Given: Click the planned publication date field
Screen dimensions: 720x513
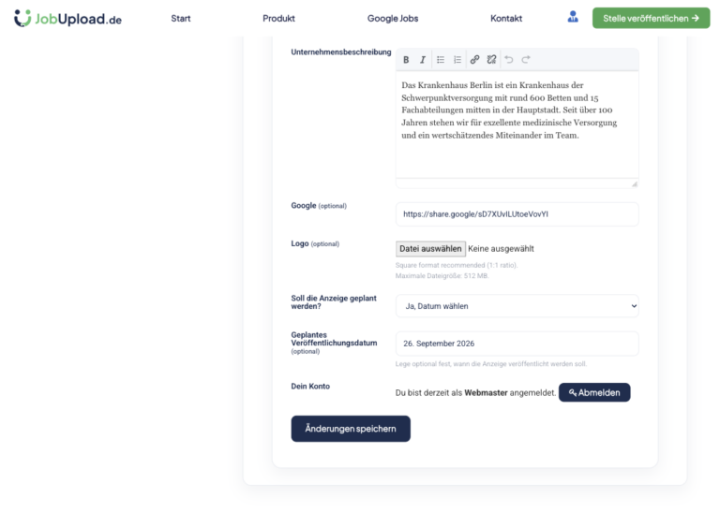Looking at the screenshot, I should click(517, 344).
